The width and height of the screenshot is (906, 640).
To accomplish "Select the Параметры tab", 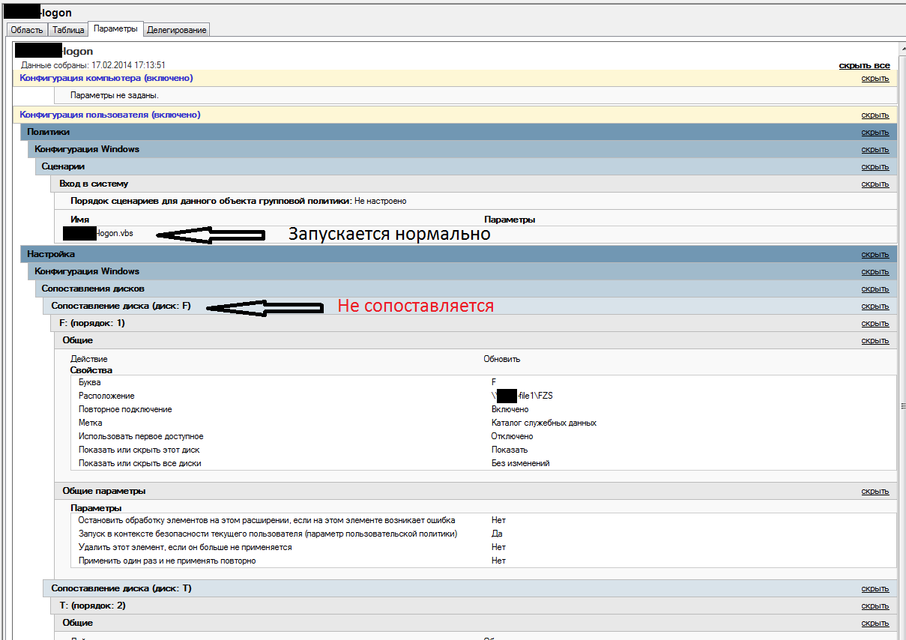I will pyautogui.click(x=115, y=28).
